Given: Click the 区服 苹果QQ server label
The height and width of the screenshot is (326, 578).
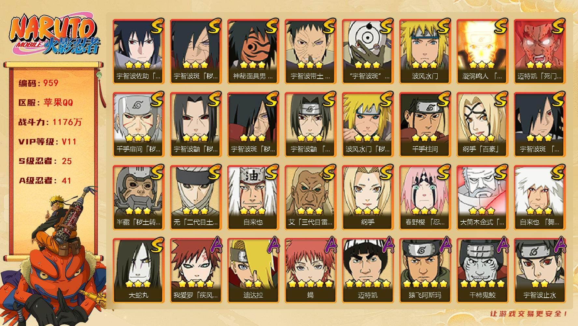Looking at the screenshot, I should click(x=46, y=102).
